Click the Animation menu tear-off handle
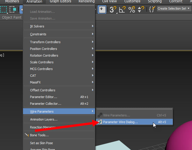Image resolution: width=192 pixels, height=150 pixels. [x=59, y=5]
